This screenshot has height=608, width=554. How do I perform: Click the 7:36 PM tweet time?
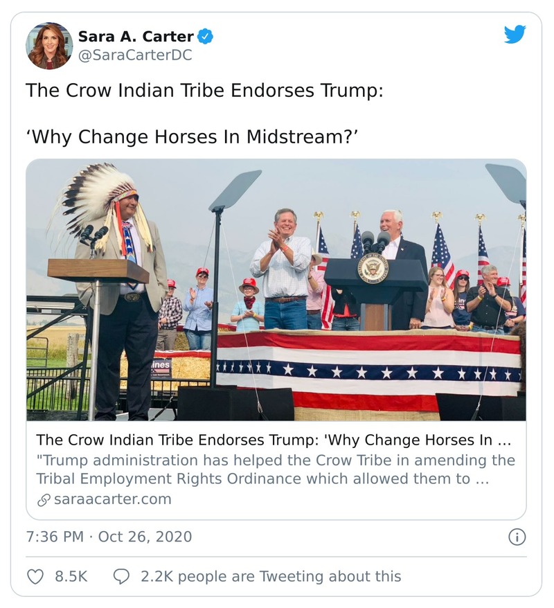(x=55, y=537)
